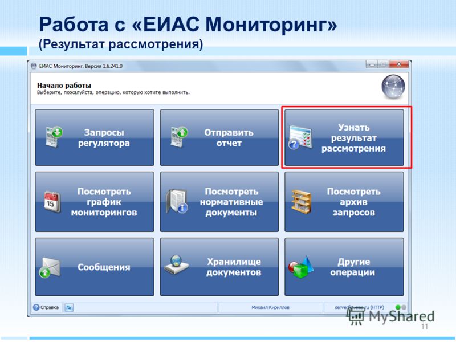Open Узнать результат рассмотрения tile

pyautogui.click(x=344, y=137)
